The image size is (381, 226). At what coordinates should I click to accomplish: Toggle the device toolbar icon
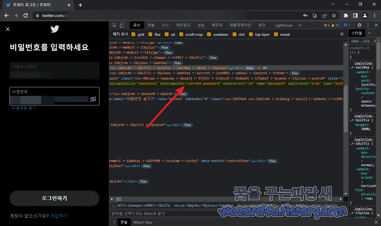point(122,25)
